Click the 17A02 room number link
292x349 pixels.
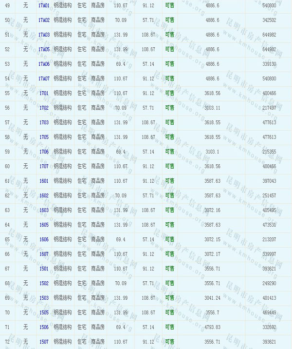pos(44,20)
